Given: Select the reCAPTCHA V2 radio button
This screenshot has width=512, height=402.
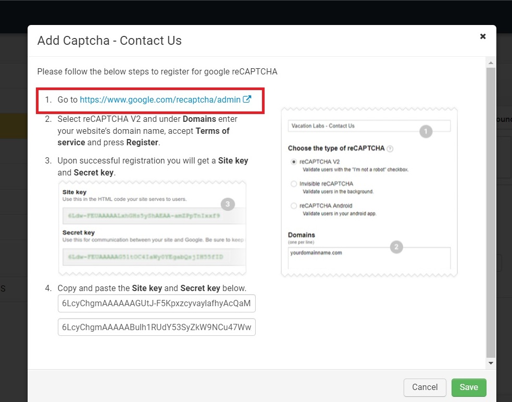Looking at the screenshot, I should pos(294,162).
